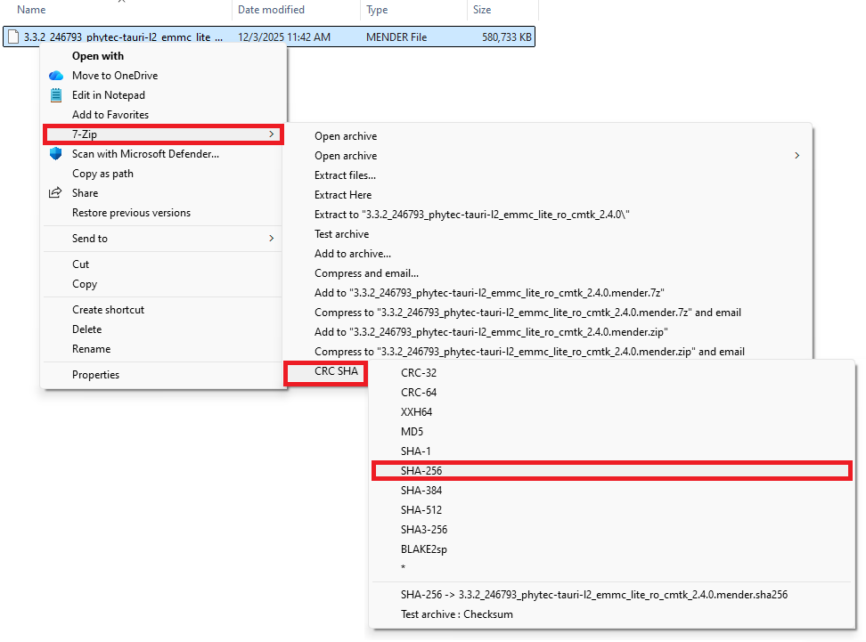Choose Add to archive... option
866x642 pixels.
click(352, 254)
